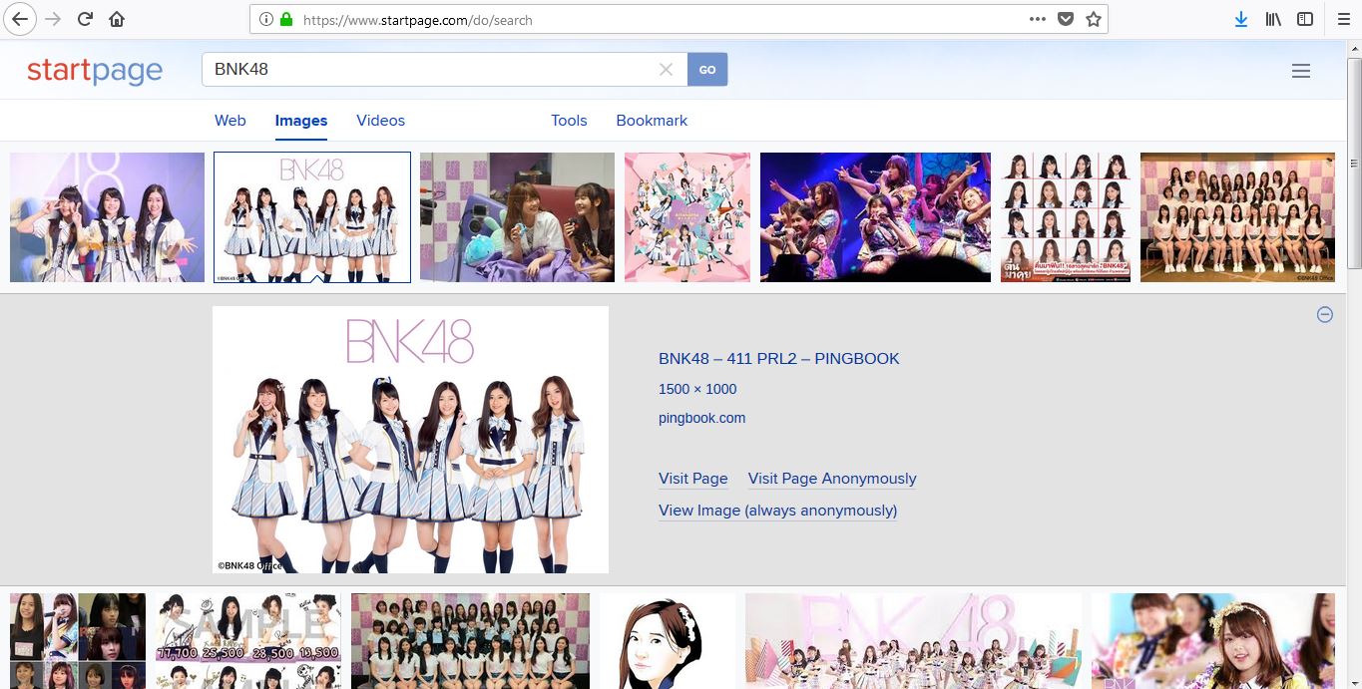The width and height of the screenshot is (1362, 689).
Task: Open the page actions menu
Action: (1038, 18)
